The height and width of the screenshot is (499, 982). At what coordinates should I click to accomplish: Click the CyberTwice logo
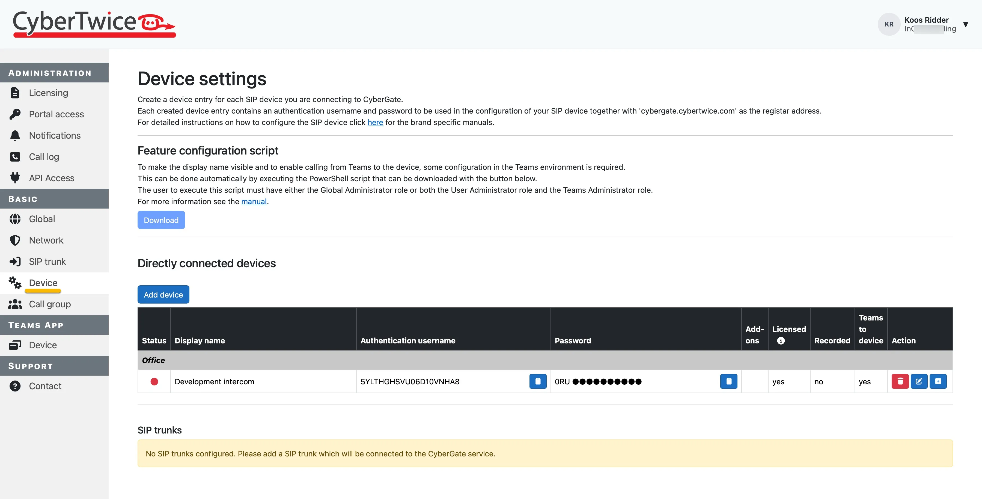[94, 24]
